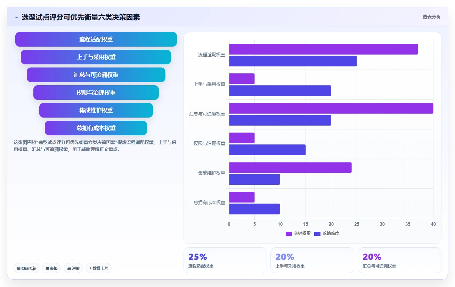Select the 总拥有成本权重 funnel bar
455x287 pixels.
click(96, 128)
